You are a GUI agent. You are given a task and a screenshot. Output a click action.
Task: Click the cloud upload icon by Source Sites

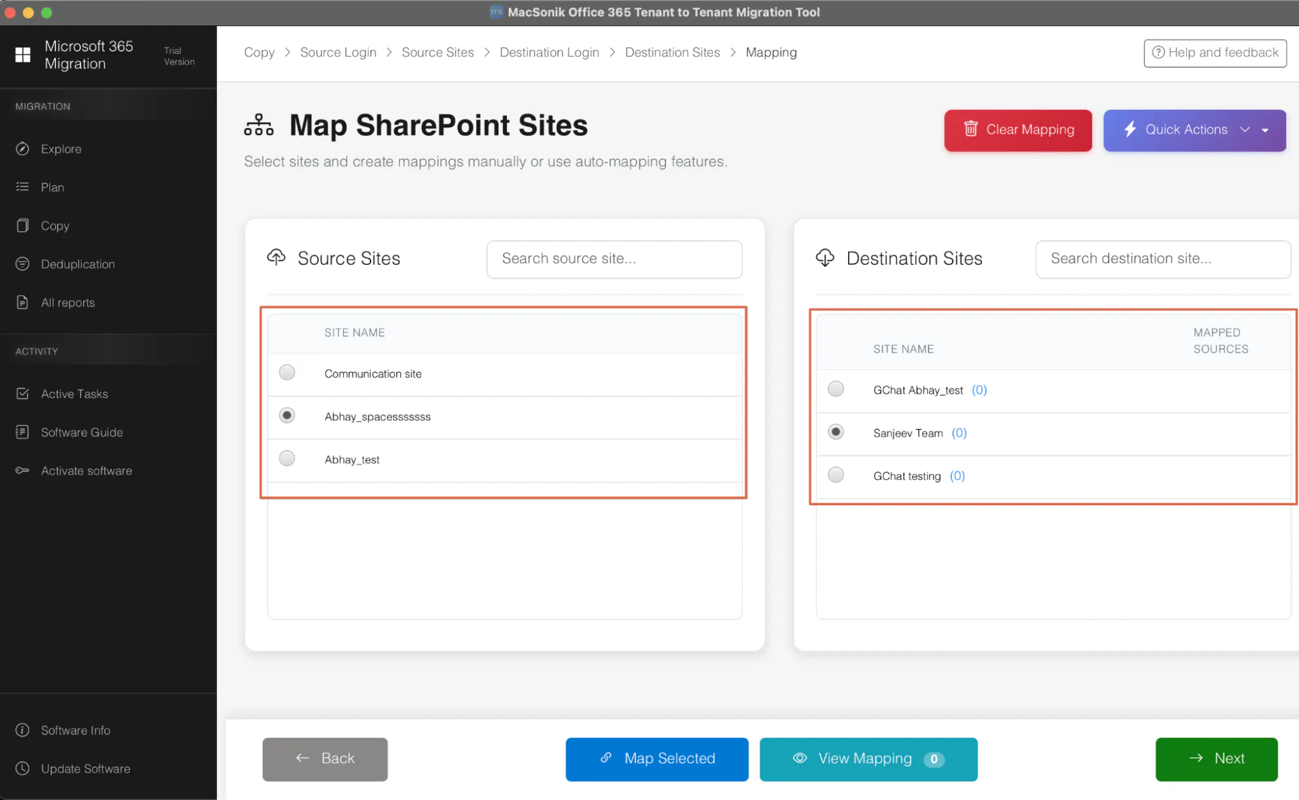coord(276,257)
